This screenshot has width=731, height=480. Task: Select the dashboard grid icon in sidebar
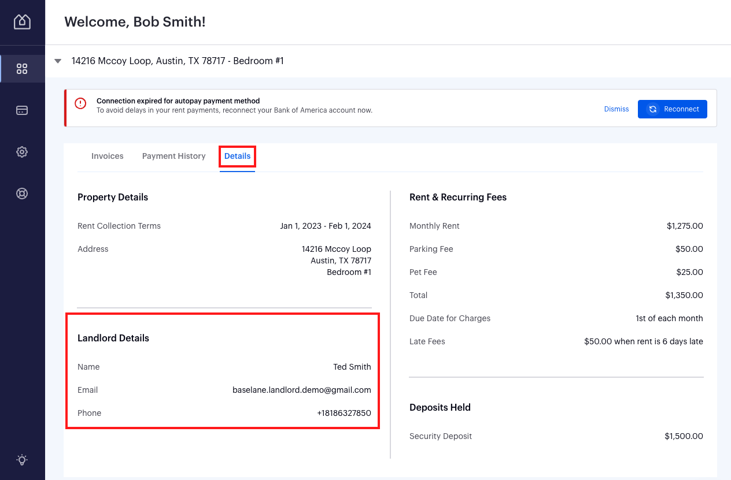[22, 69]
